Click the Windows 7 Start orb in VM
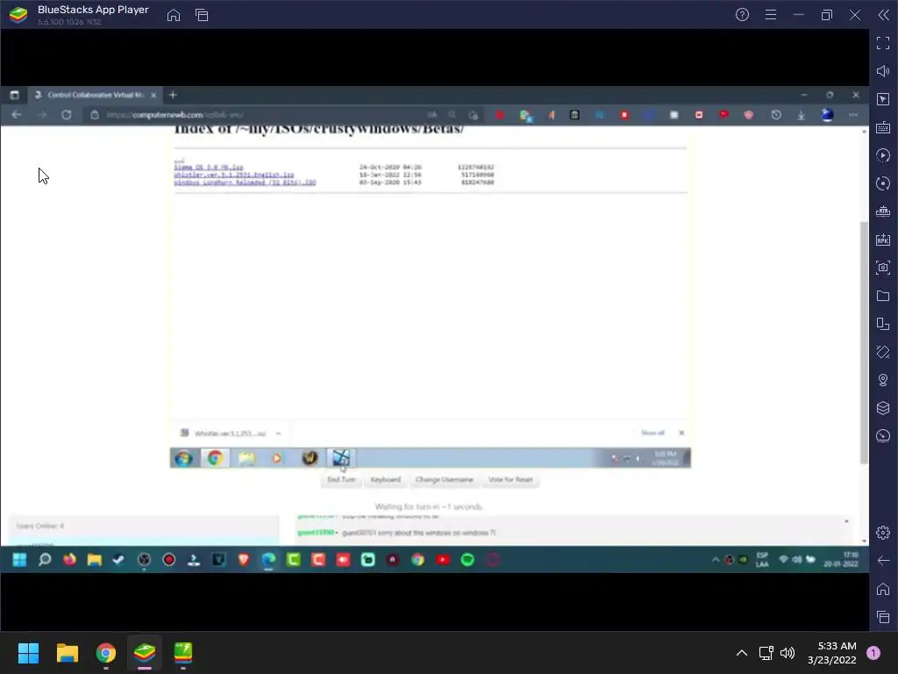898x674 pixels. pyautogui.click(x=184, y=458)
